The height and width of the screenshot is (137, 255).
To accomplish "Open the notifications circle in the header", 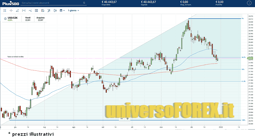I will tap(249, 3).
